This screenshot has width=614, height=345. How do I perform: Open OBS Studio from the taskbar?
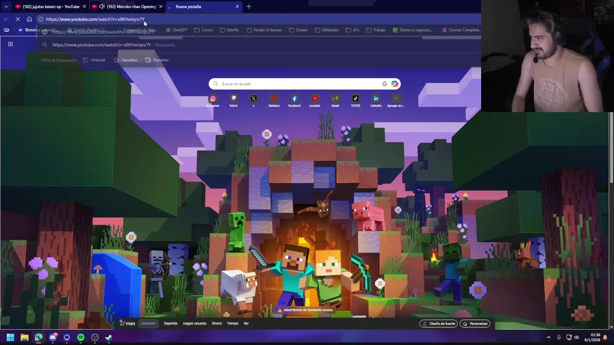click(x=95, y=337)
